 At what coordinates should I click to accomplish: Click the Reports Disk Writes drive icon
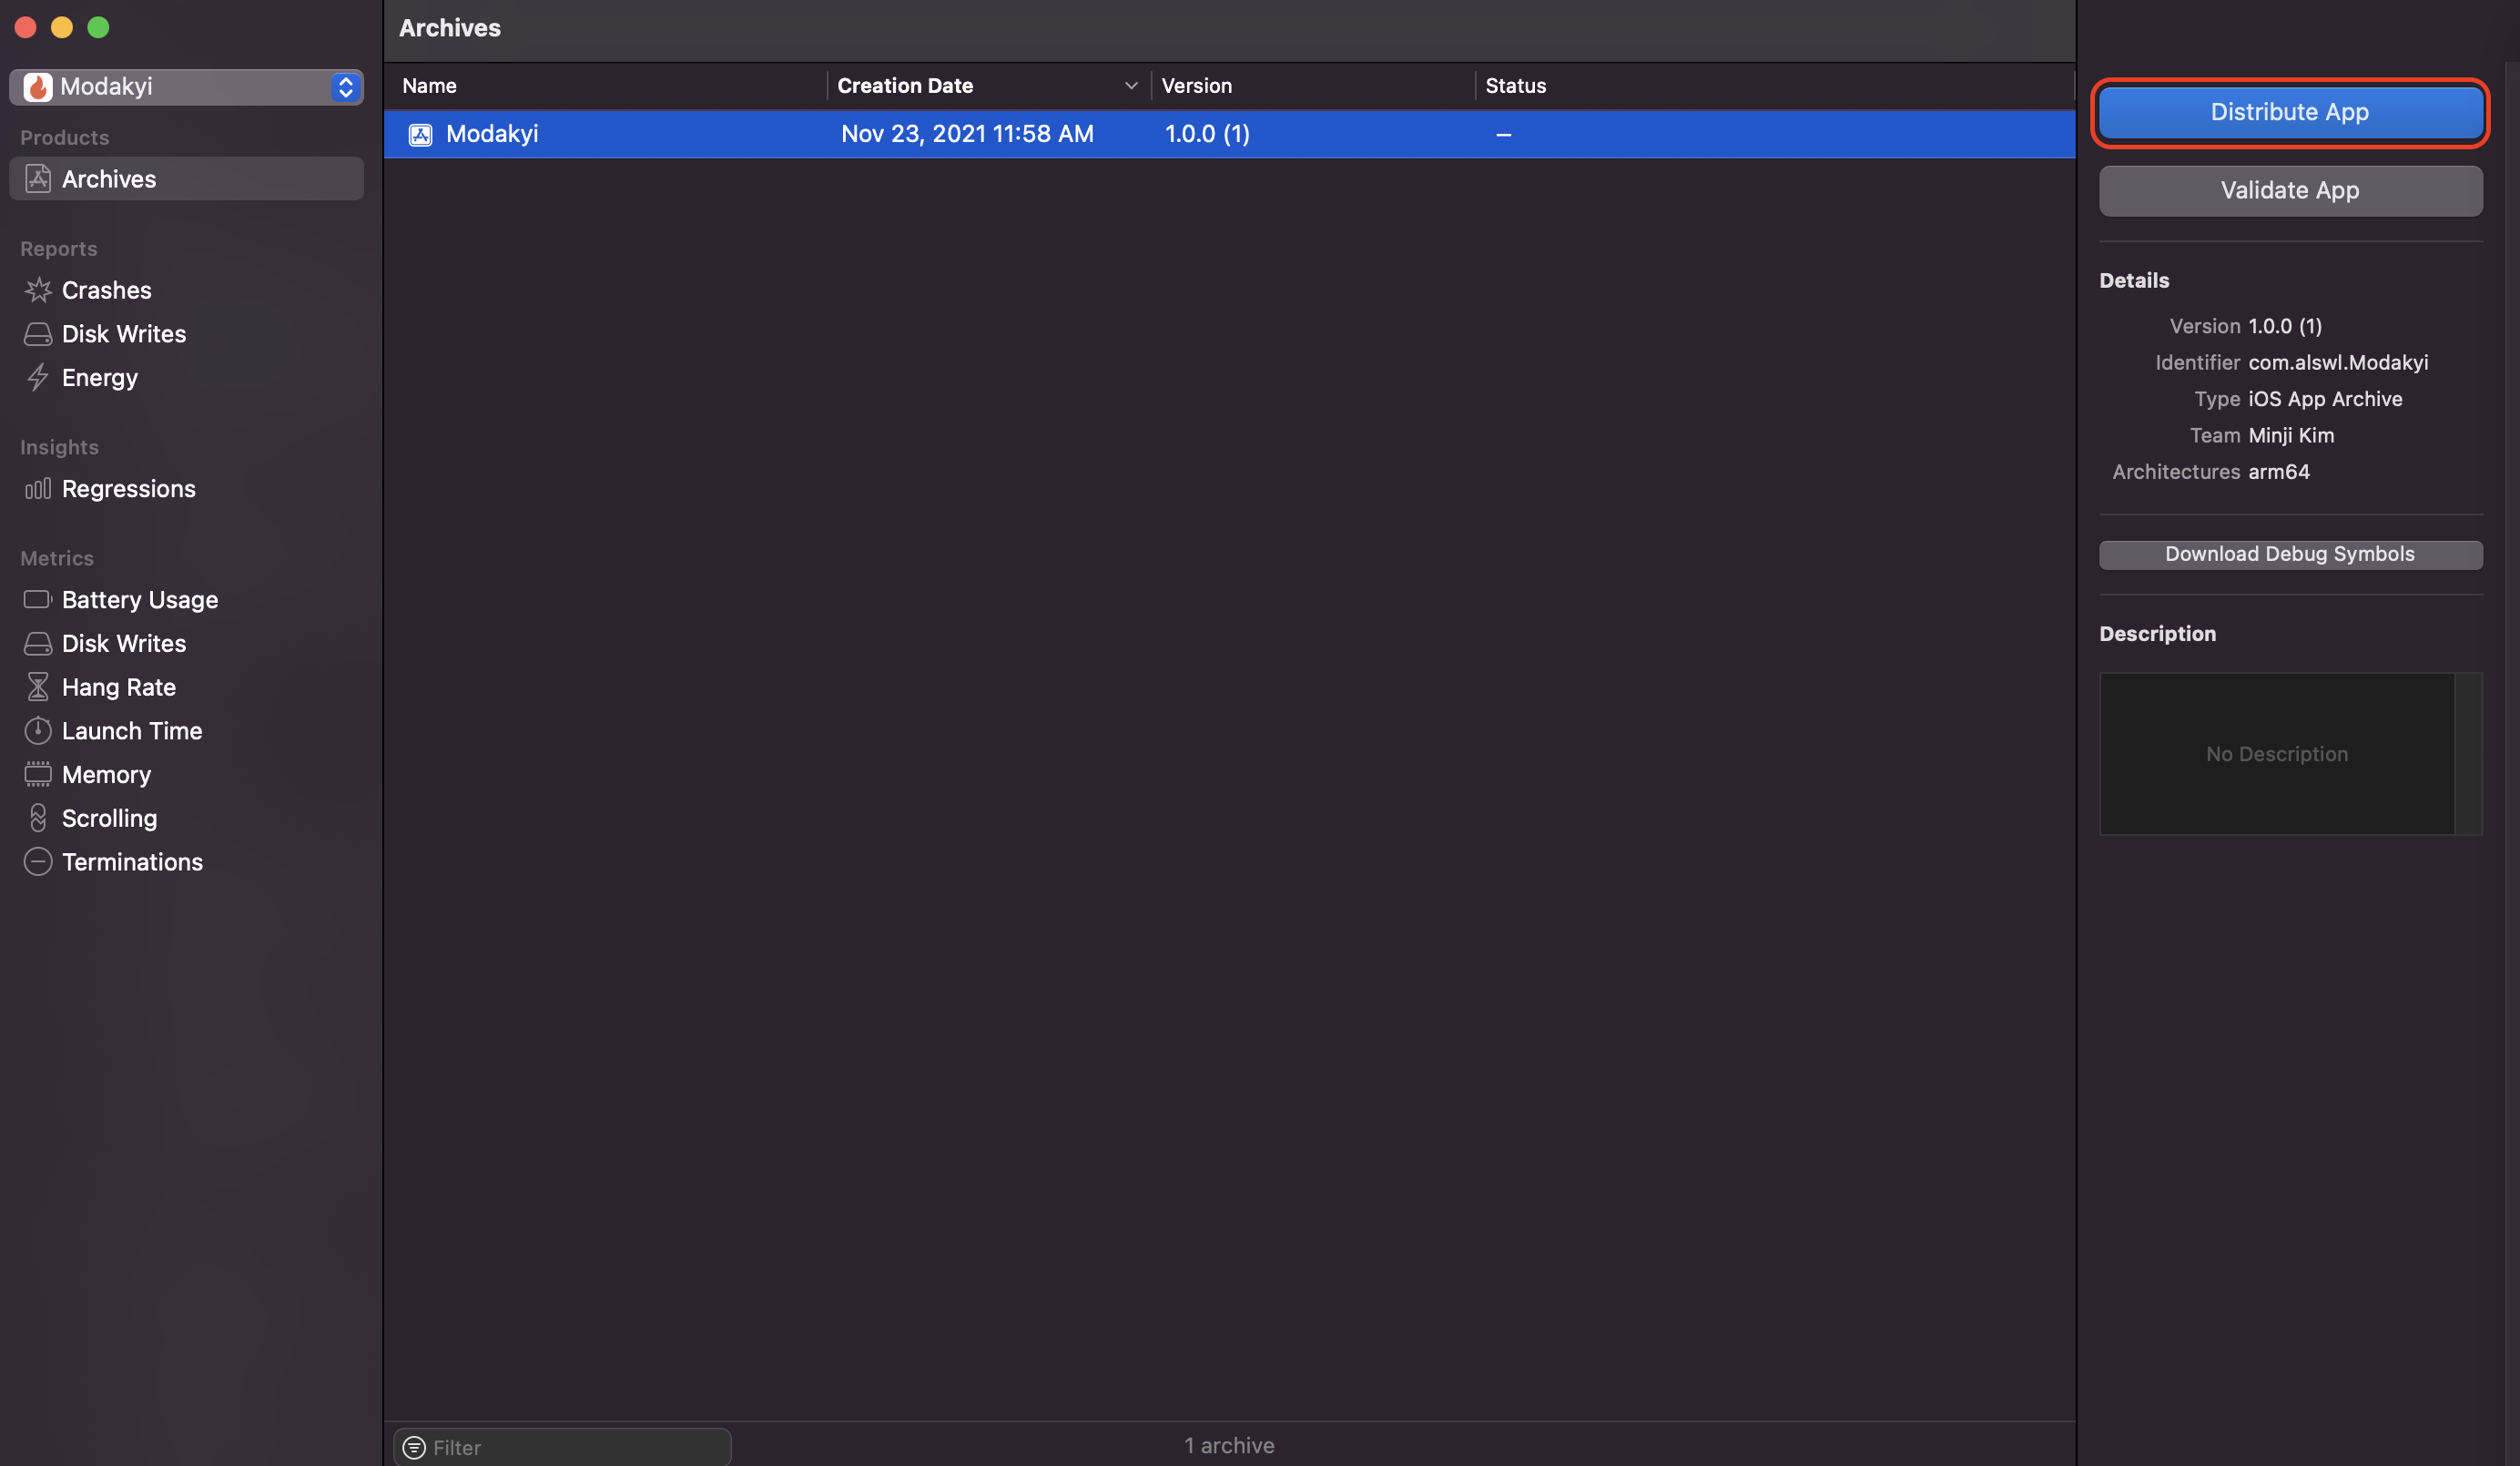[x=38, y=334]
